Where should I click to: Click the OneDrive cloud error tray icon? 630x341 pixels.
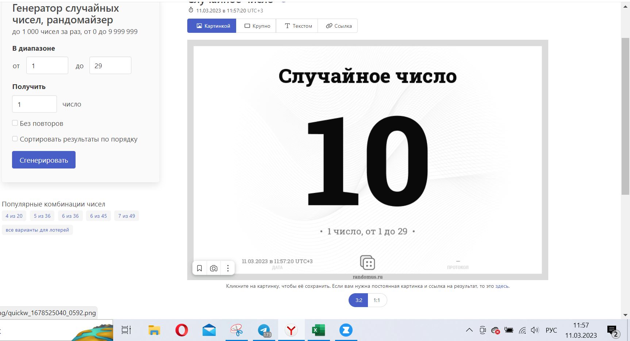495,330
